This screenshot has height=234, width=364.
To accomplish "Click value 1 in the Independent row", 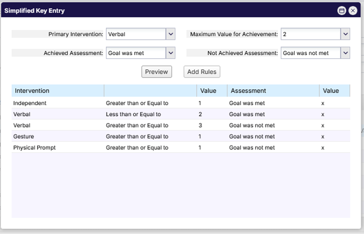I will 200,103.
